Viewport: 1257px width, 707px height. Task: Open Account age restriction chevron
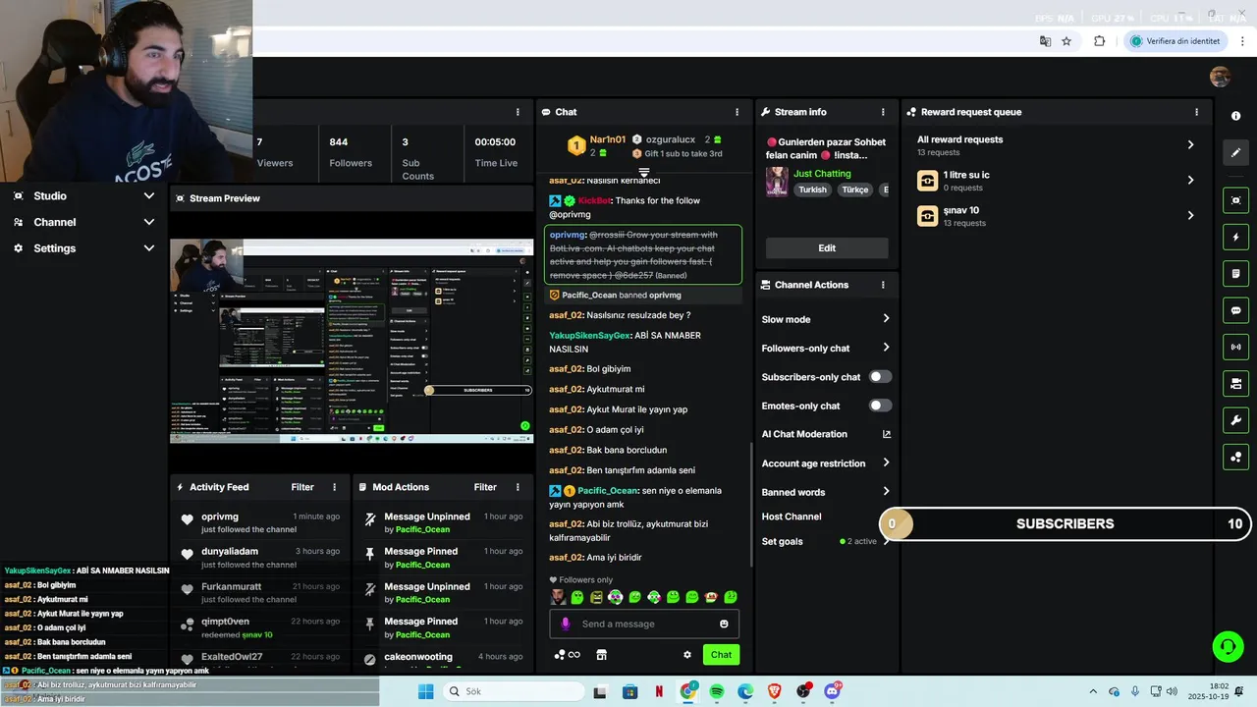tap(886, 463)
